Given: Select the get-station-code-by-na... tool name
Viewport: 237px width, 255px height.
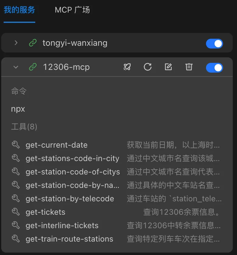Looking at the screenshot, I should pos(72,185).
